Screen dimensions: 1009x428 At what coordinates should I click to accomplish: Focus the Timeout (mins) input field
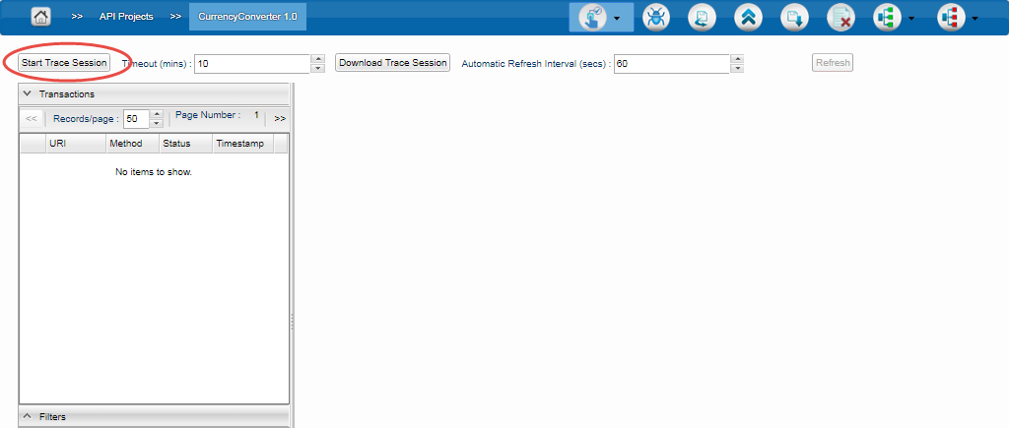click(x=252, y=64)
